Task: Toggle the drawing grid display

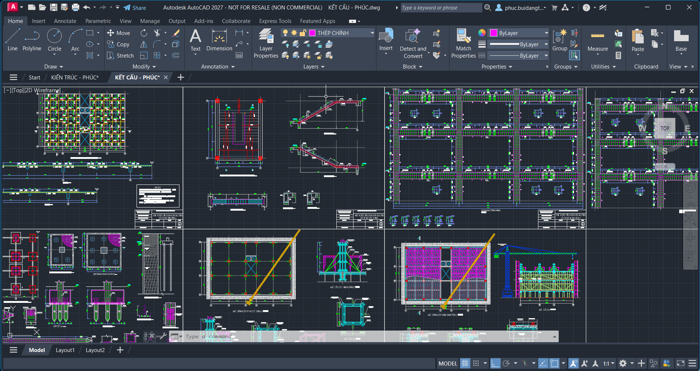Action: [x=465, y=363]
